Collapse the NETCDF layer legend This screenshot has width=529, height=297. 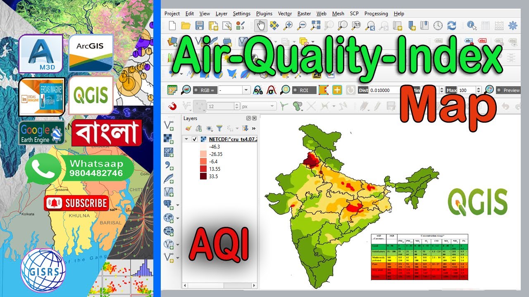pyautogui.click(x=186, y=139)
